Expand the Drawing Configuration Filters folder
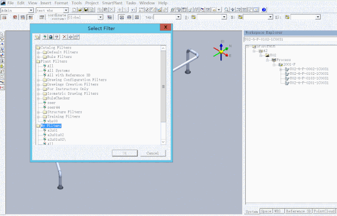 click(38, 80)
